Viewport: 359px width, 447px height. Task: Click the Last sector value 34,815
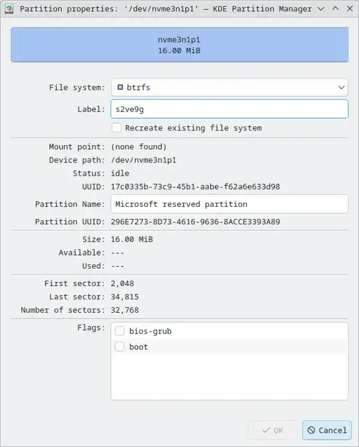tap(124, 297)
